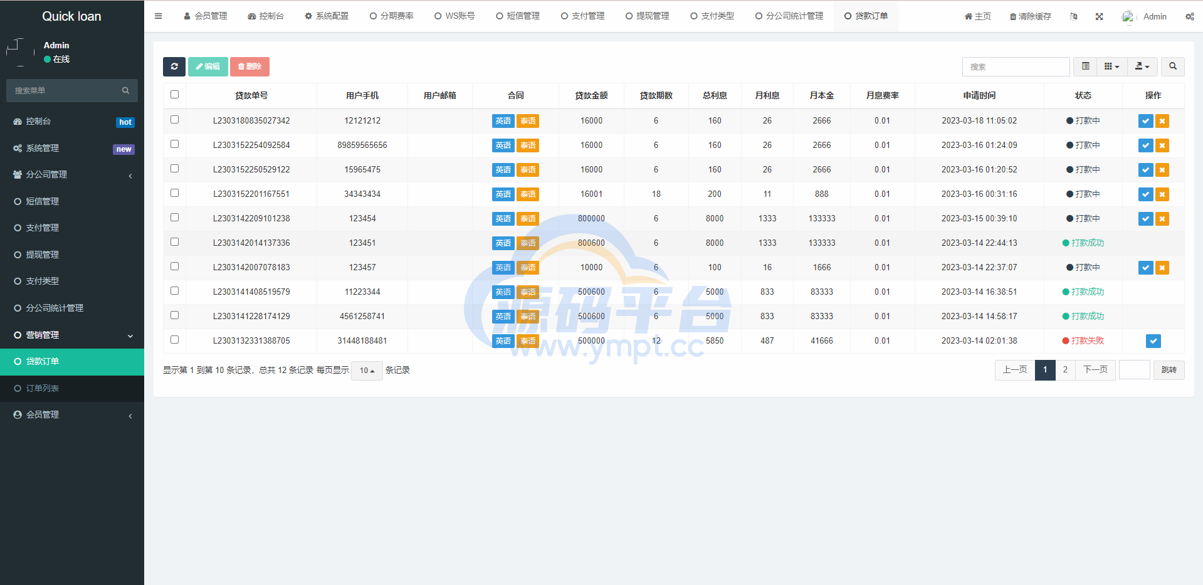Image resolution: width=1203 pixels, height=585 pixels.
Task: Open 泰语 contract for order L2303180835027342
Action: (x=528, y=121)
